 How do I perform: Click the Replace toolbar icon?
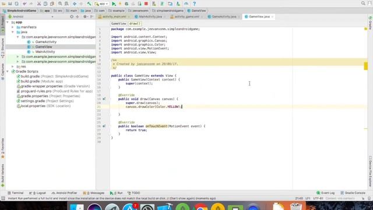tap(66, 3)
